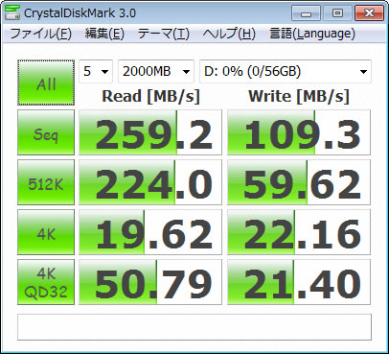
Task: Click the CrystalDiskMark app icon in title bar
Action: 12,12
